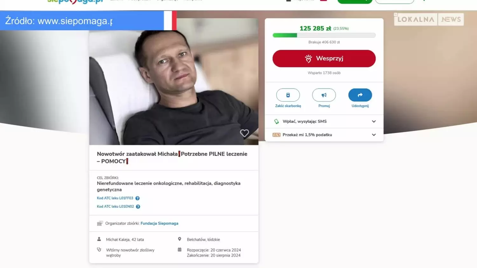This screenshot has width=477, height=268.
Task: Open the Kod ATC leku L01EN02 link
Action: 115,206
